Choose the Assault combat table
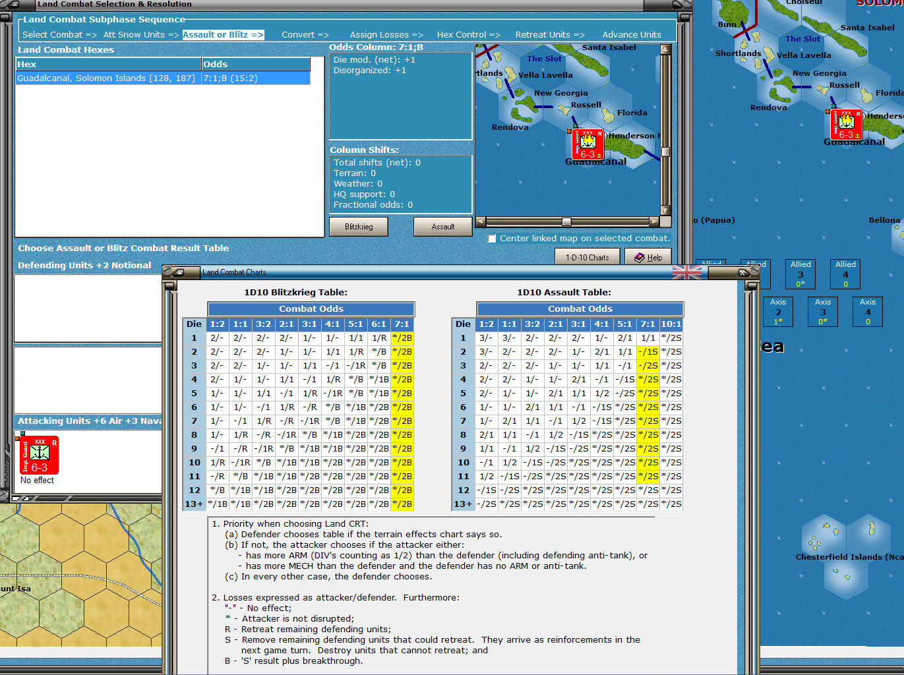 pos(443,227)
